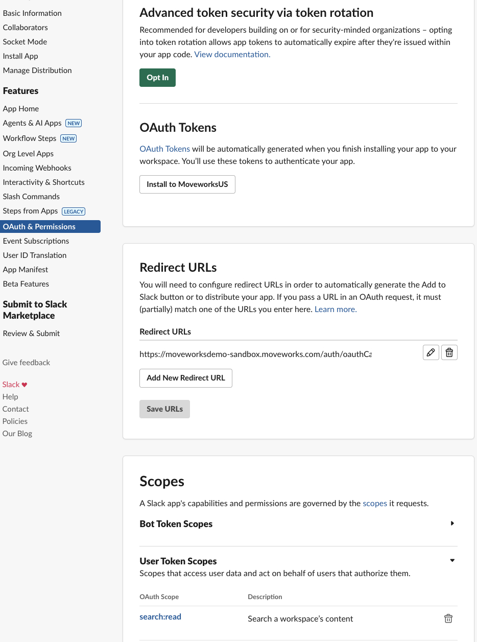Select OAuth & Permissions in sidebar
This screenshot has width=477, height=642.
pyautogui.click(x=50, y=227)
